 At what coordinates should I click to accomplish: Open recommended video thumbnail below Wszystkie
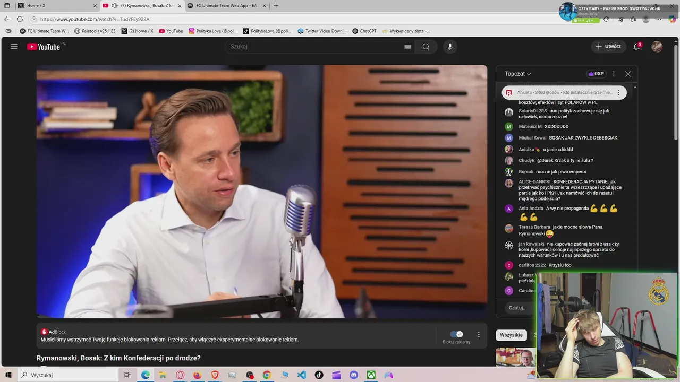pos(516,357)
